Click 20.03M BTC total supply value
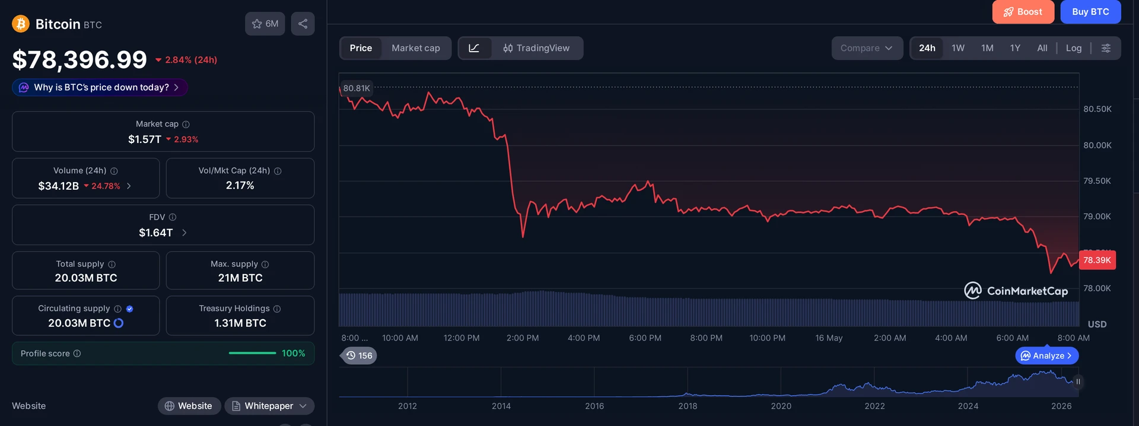 [86, 278]
